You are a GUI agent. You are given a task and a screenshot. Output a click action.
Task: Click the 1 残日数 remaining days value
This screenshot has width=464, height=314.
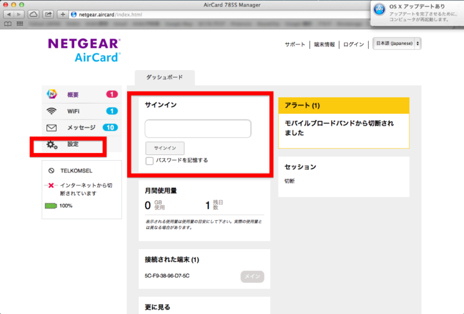pyautogui.click(x=214, y=205)
